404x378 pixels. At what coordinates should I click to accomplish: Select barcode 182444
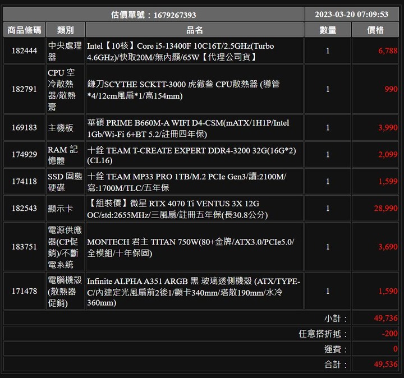(24, 50)
